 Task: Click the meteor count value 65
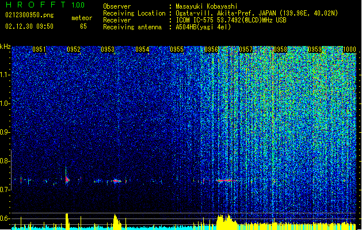pyautogui.click(x=83, y=26)
